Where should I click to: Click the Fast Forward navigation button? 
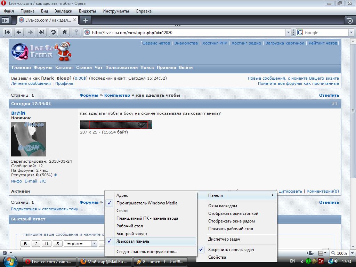click(42, 32)
